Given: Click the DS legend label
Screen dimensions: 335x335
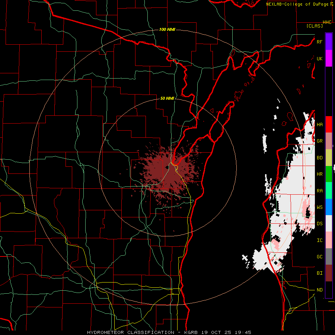Looking at the screenshot, I should coord(319,224).
